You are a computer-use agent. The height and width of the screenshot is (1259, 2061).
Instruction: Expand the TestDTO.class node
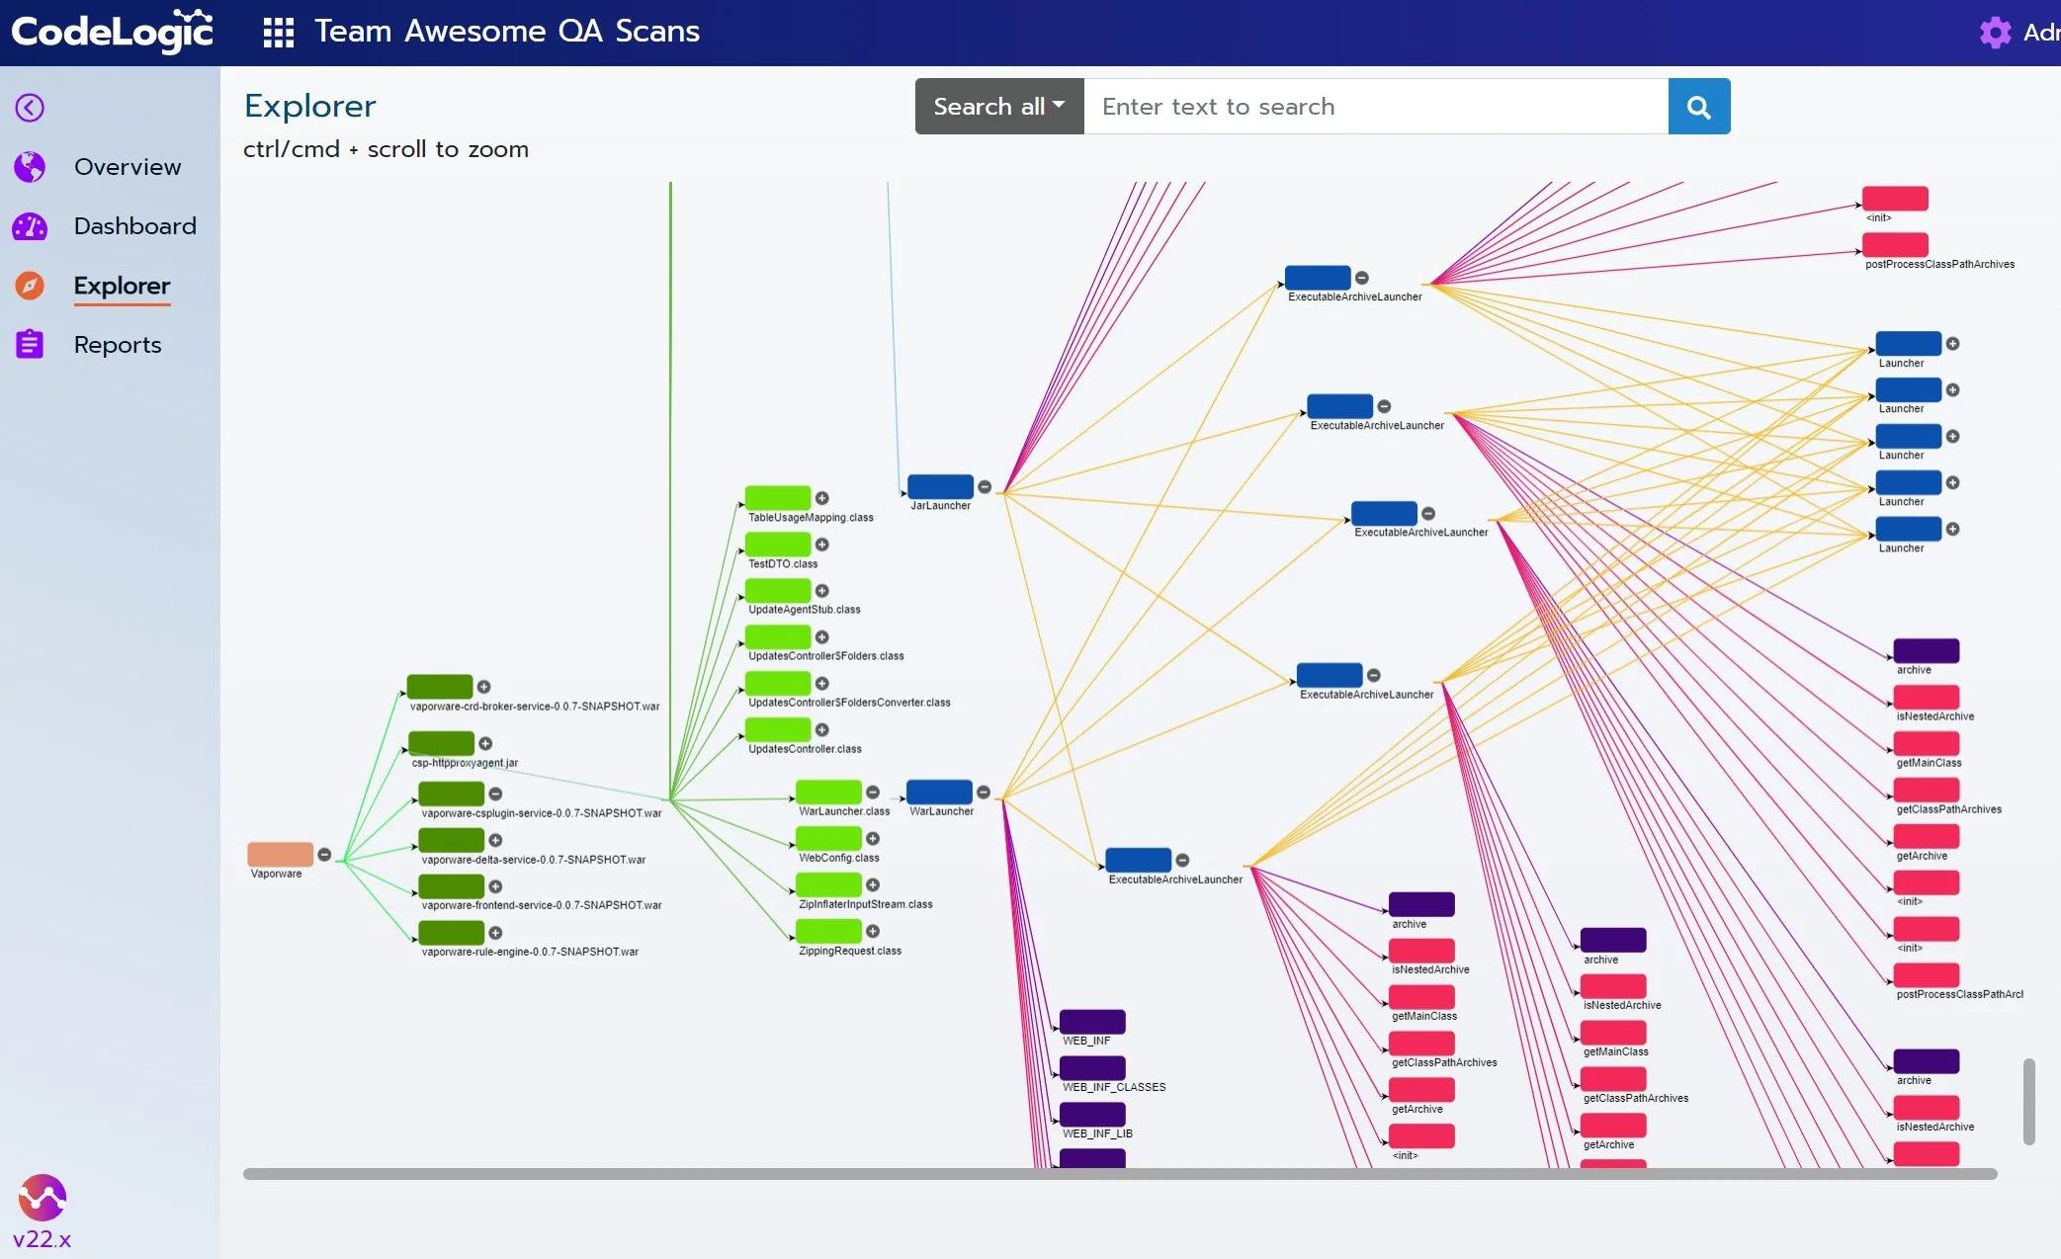[x=821, y=545]
